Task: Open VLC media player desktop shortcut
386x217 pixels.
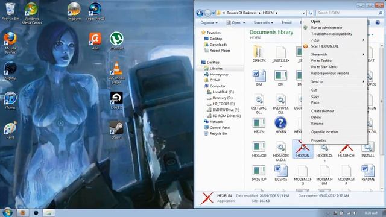Action: click(x=116, y=73)
